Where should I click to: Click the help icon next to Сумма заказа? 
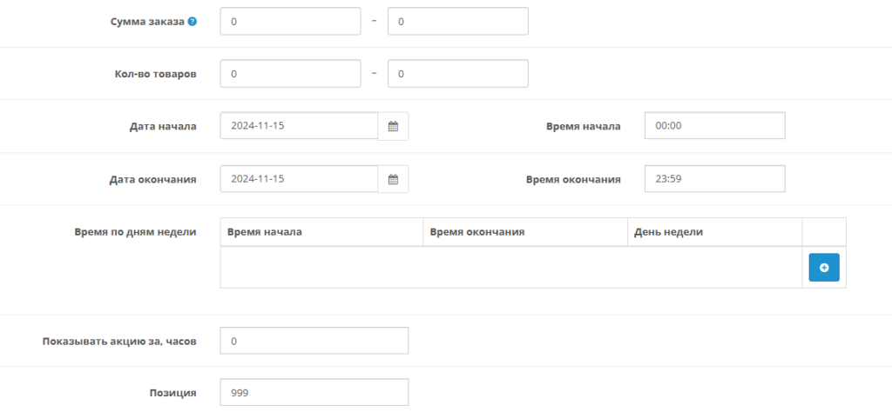click(x=193, y=22)
